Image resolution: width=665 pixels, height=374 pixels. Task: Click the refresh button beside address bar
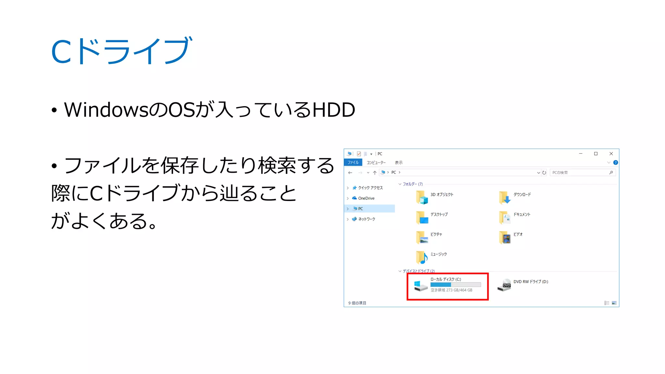click(x=544, y=173)
